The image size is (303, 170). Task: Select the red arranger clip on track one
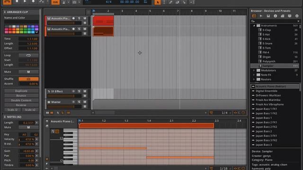pos(103,21)
